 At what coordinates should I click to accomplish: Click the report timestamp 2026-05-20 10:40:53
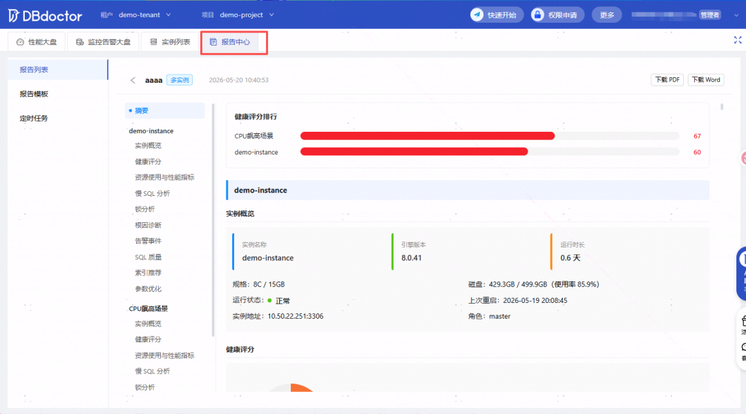point(239,80)
